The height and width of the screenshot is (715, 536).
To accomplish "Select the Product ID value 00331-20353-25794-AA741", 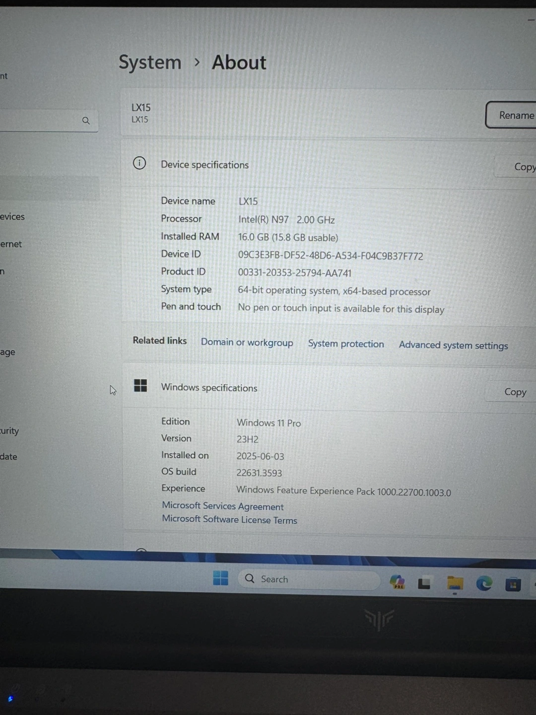I will [x=295, y=273].
